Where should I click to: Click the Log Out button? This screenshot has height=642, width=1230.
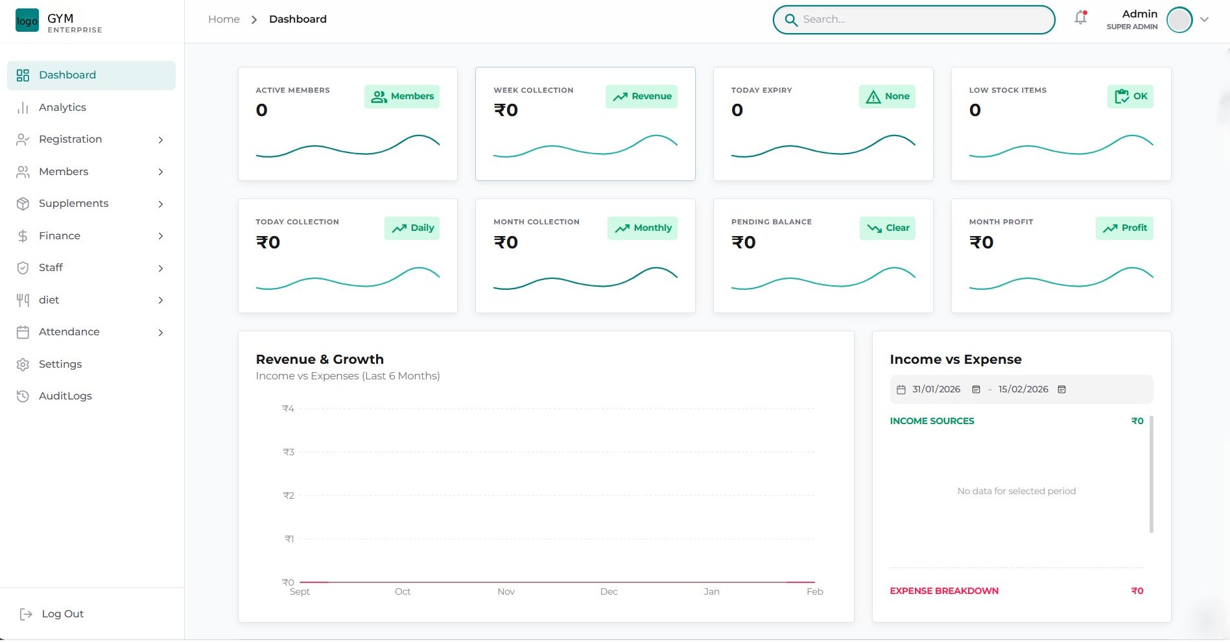62,613
